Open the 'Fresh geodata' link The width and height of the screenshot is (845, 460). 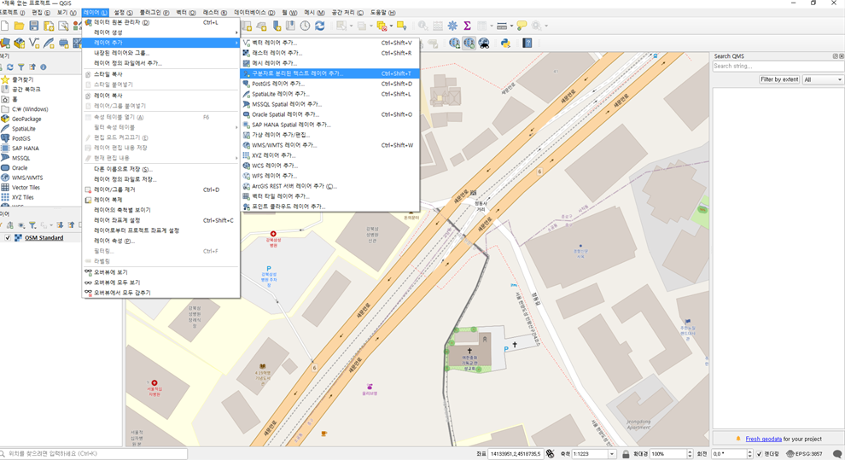point(763,439)
